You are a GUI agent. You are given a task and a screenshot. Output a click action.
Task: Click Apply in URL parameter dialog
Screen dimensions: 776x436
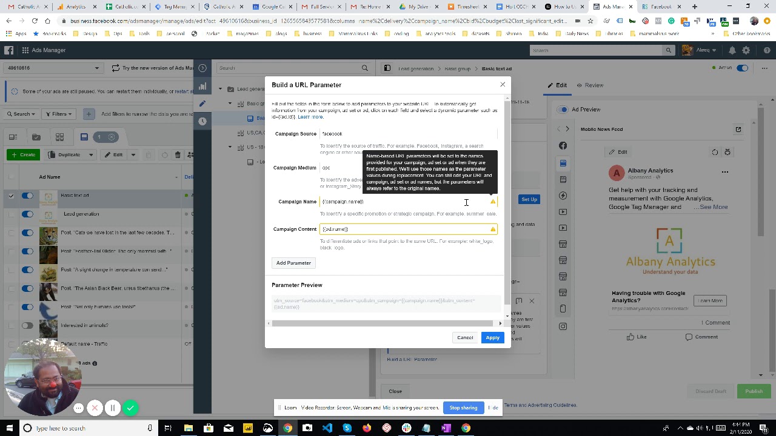click(x=492, y=337)
